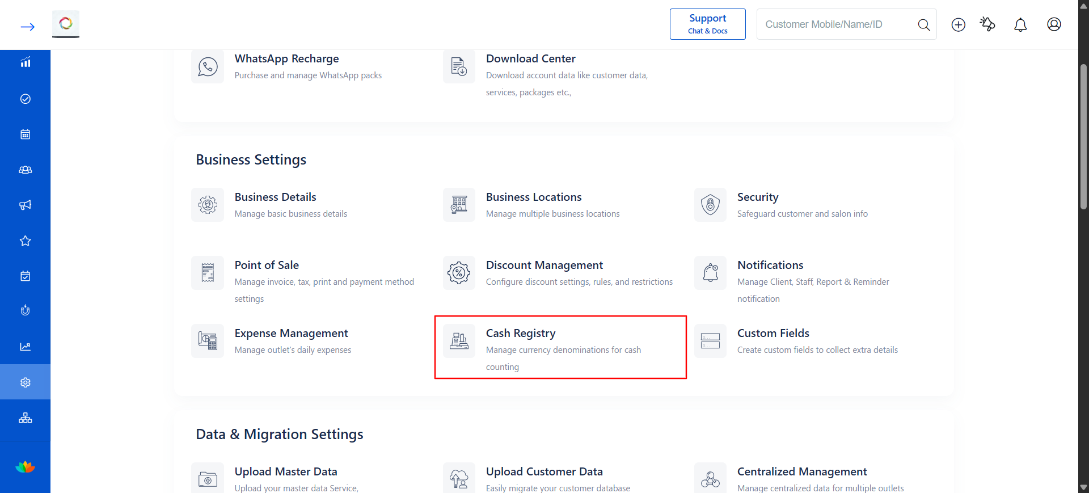1089x493 pixels.
Task: Click the Cash Registry register icon
Action: click(459, 341)
